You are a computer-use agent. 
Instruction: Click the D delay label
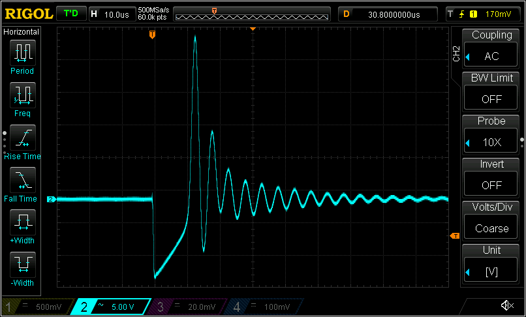(x=347, y=14)
